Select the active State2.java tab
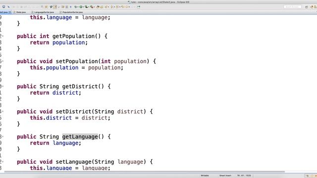 click(x=3, y=12)
